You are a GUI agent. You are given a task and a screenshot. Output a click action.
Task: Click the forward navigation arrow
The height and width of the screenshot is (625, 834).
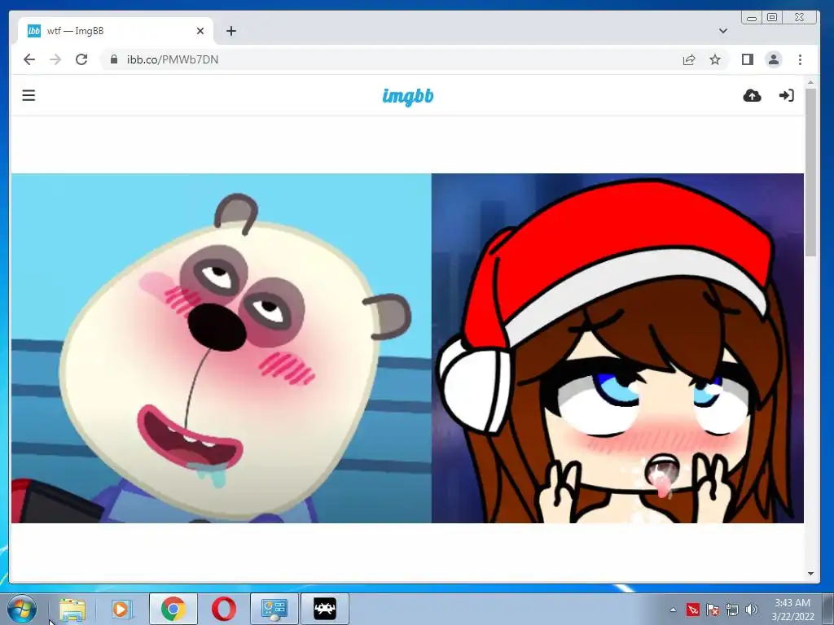55,59
